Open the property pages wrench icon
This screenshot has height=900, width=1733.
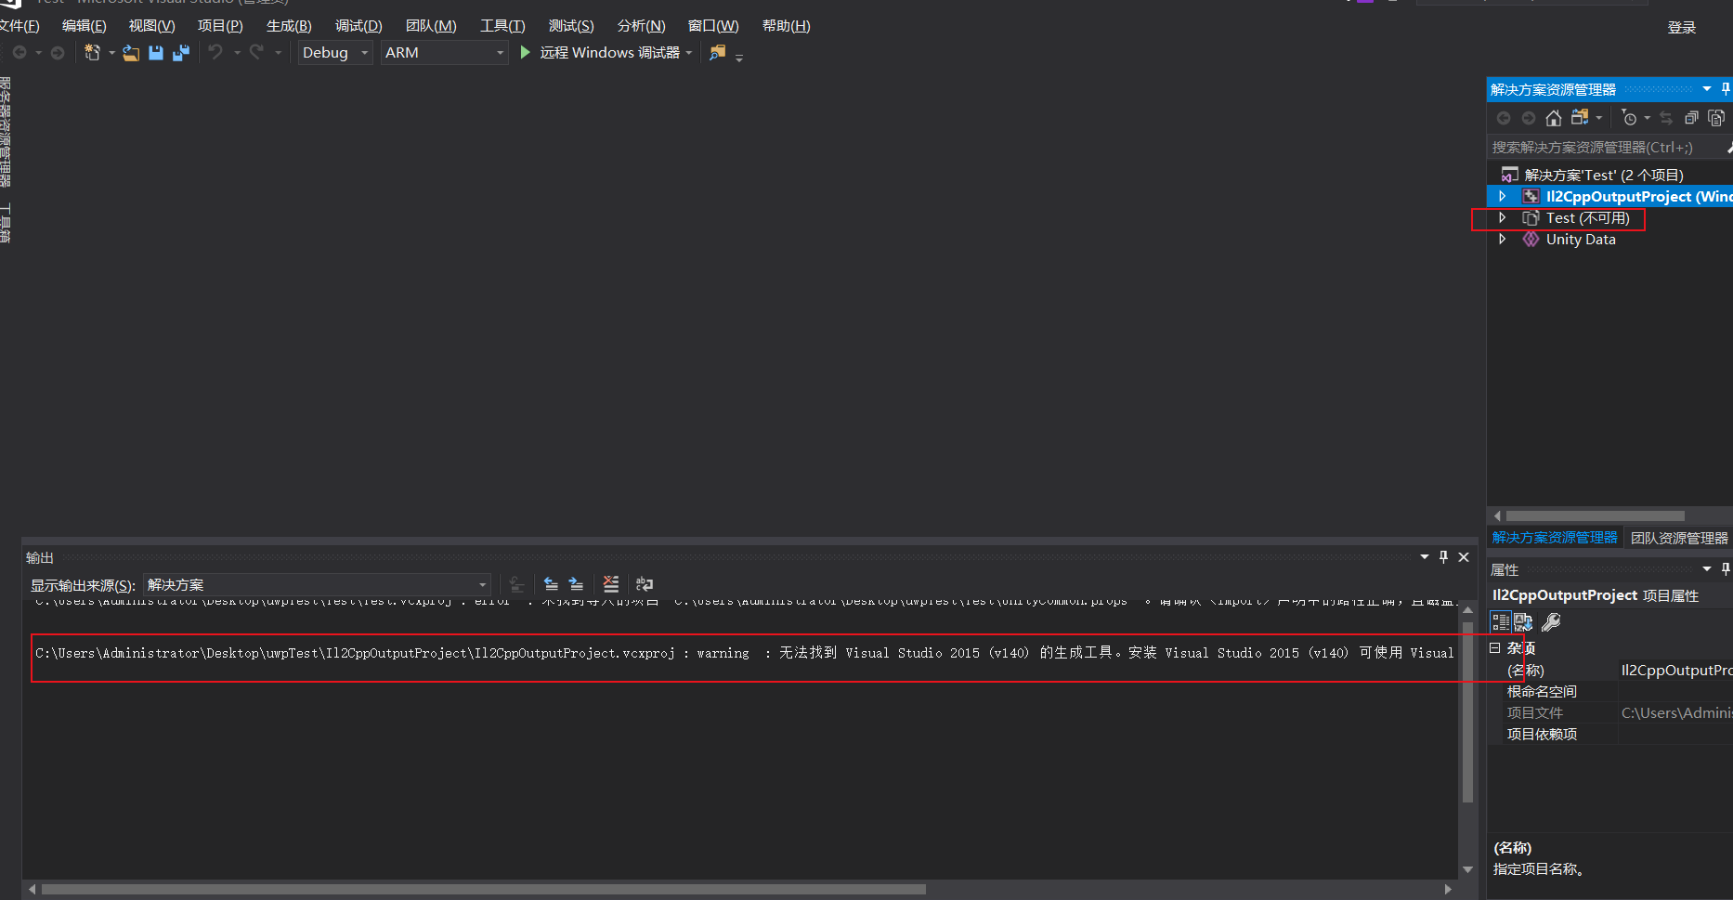[1550, 622]
